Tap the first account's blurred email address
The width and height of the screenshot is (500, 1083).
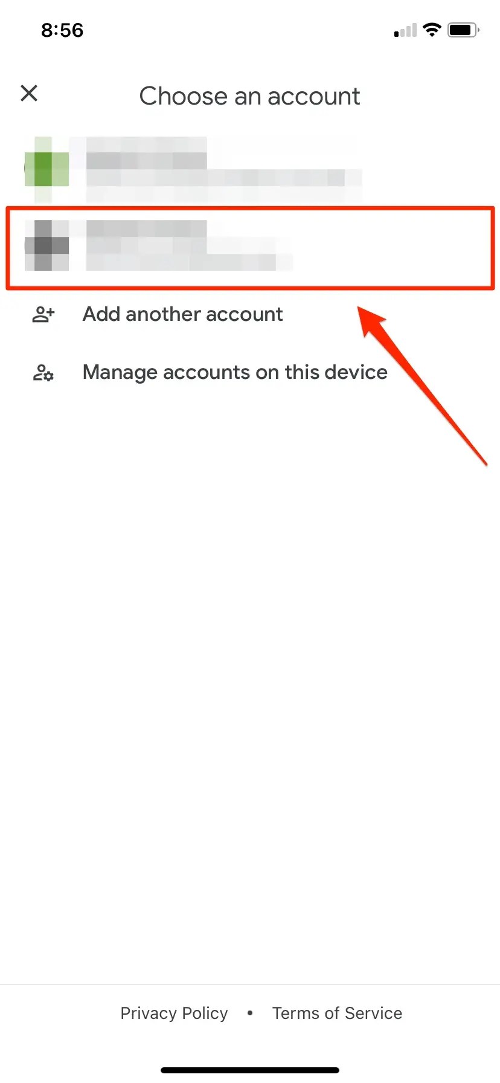click(224, 178)
